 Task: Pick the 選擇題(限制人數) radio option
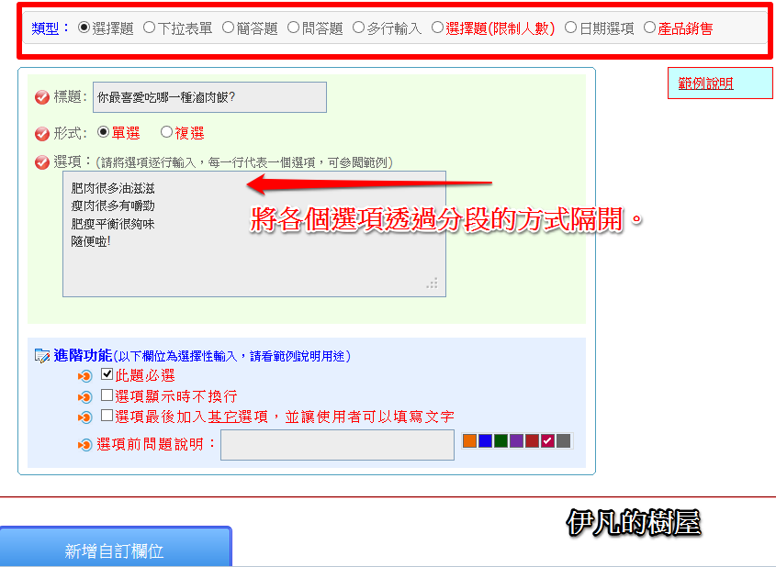point(437,28)
